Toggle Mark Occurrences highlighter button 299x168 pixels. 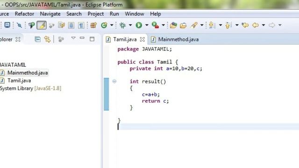[x=42, y=25]
